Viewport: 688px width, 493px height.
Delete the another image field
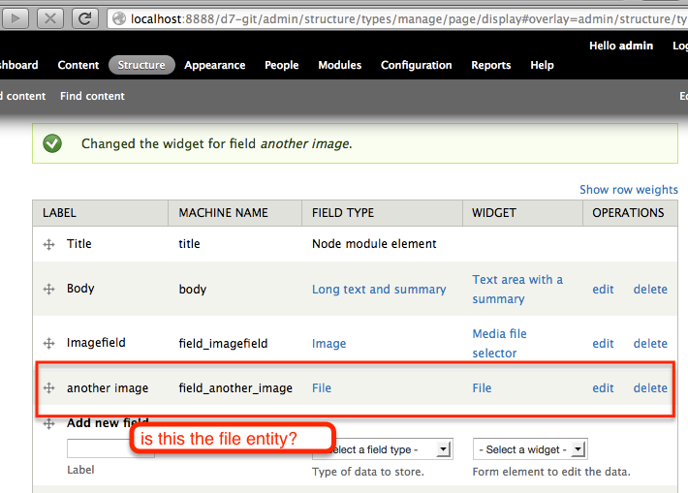pos(650,388)
